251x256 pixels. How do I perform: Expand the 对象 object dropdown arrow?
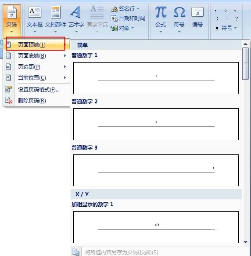click(x=133, y=28)
